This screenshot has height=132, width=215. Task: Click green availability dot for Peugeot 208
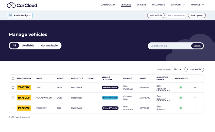pos(181,108)
